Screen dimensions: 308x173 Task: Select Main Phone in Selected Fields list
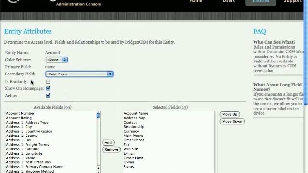(169, 136)
